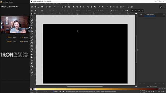The height and width of the screenshot is (93, 166).
Task: Select the Eraser tool
Action: (32, 63)
